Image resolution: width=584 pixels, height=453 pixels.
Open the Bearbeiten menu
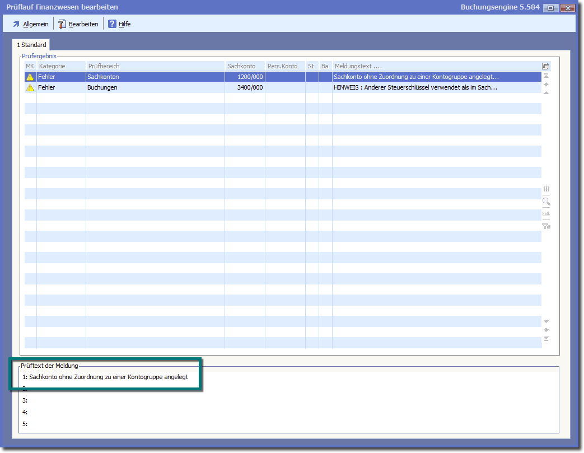point(78,24)
